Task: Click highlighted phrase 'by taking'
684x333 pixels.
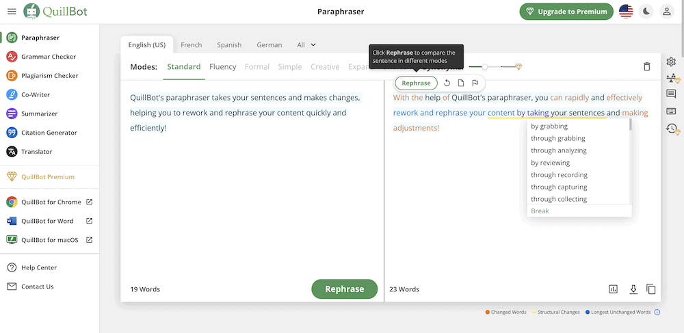Action: point(533,113)
